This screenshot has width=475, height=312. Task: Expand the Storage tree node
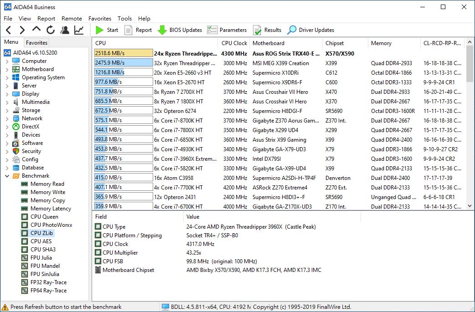pyautogui.click(x=7, y=110)
